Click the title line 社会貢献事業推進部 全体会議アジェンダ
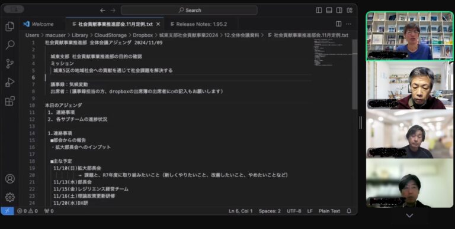 pyautogui.click(x=104, y=43)
